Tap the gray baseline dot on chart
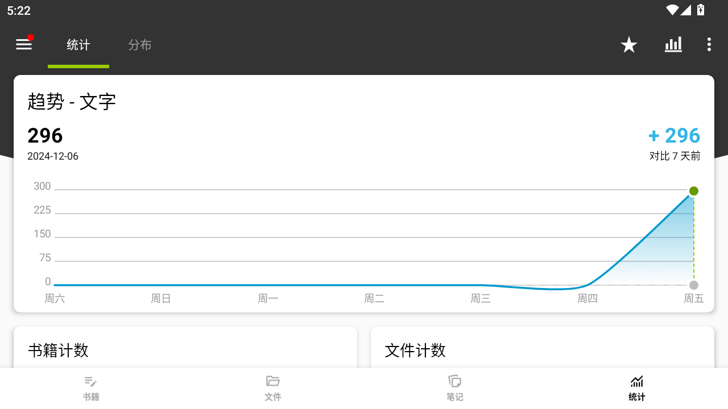 pos(694,285)
